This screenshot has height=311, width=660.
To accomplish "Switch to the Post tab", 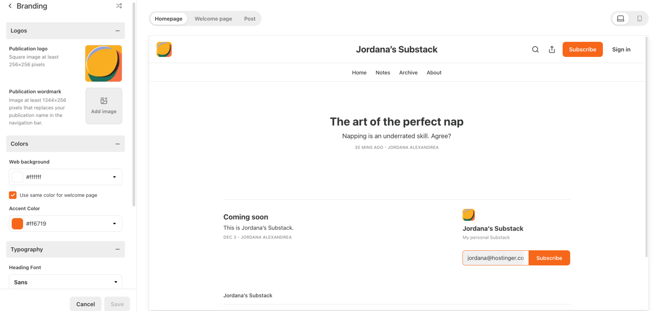I will (x=249, y=18).
